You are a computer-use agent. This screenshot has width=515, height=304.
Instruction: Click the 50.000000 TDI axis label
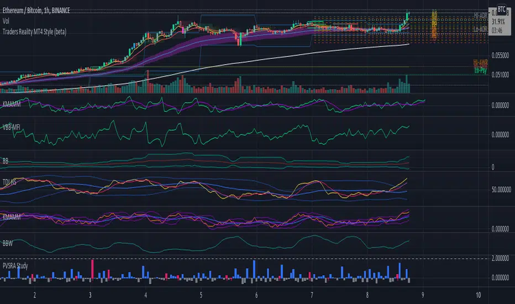click(x=501, y=190)
